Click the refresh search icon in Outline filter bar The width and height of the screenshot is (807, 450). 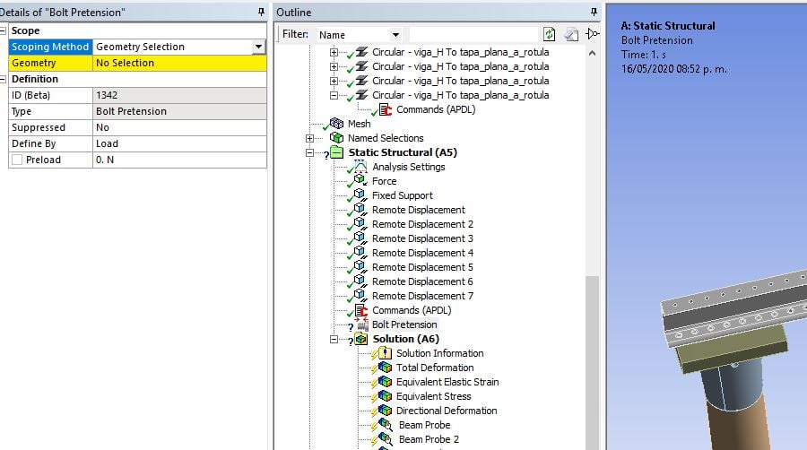click(x=549, y=34)
